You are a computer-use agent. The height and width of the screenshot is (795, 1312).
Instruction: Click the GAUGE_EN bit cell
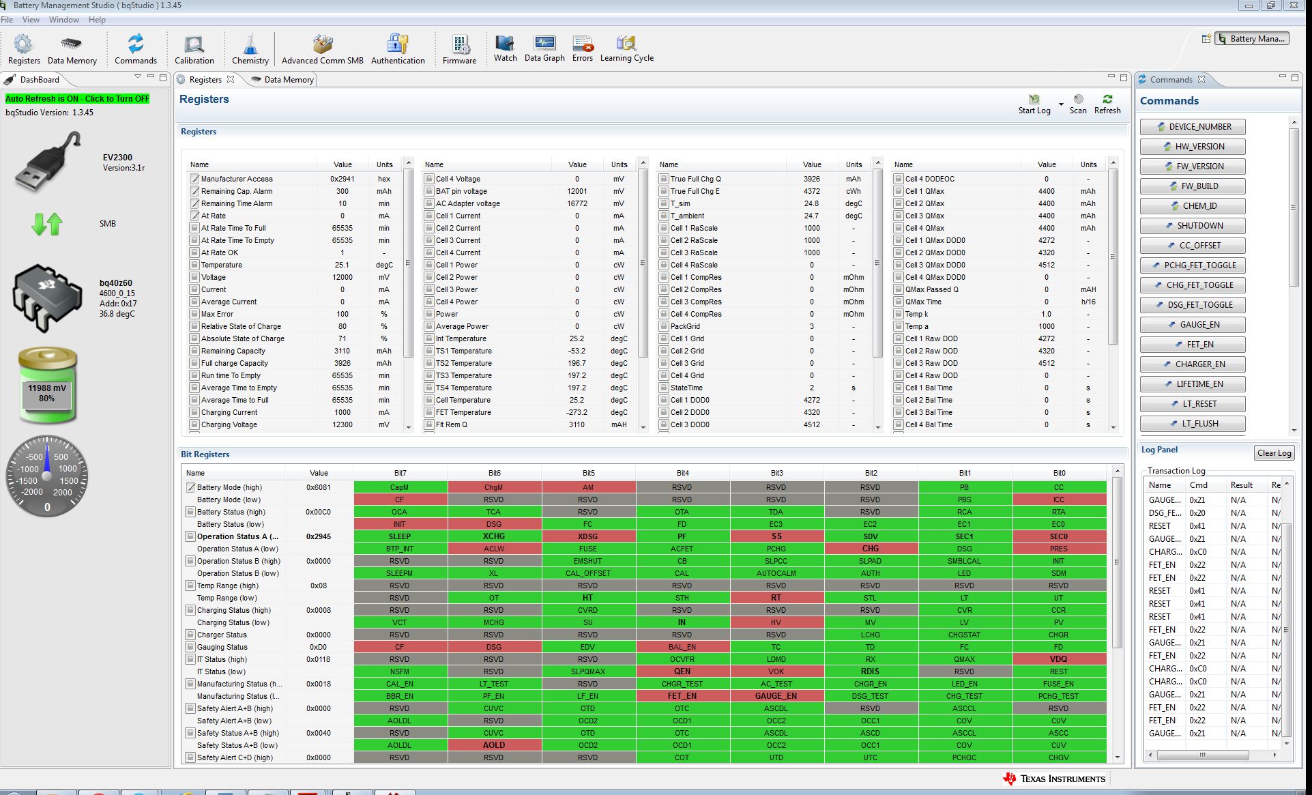[776, 696]
